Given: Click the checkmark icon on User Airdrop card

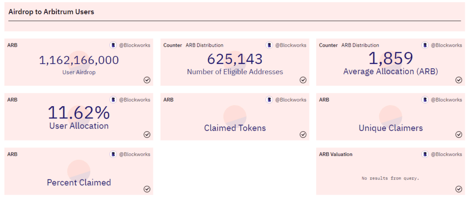Looking at the screenshot, I should (147, 80).
